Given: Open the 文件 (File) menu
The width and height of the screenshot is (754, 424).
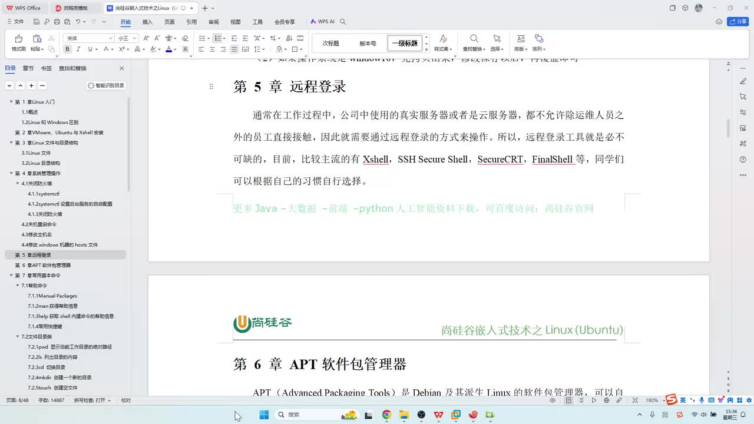Looking at the screenshot, I should pos(15,22).
